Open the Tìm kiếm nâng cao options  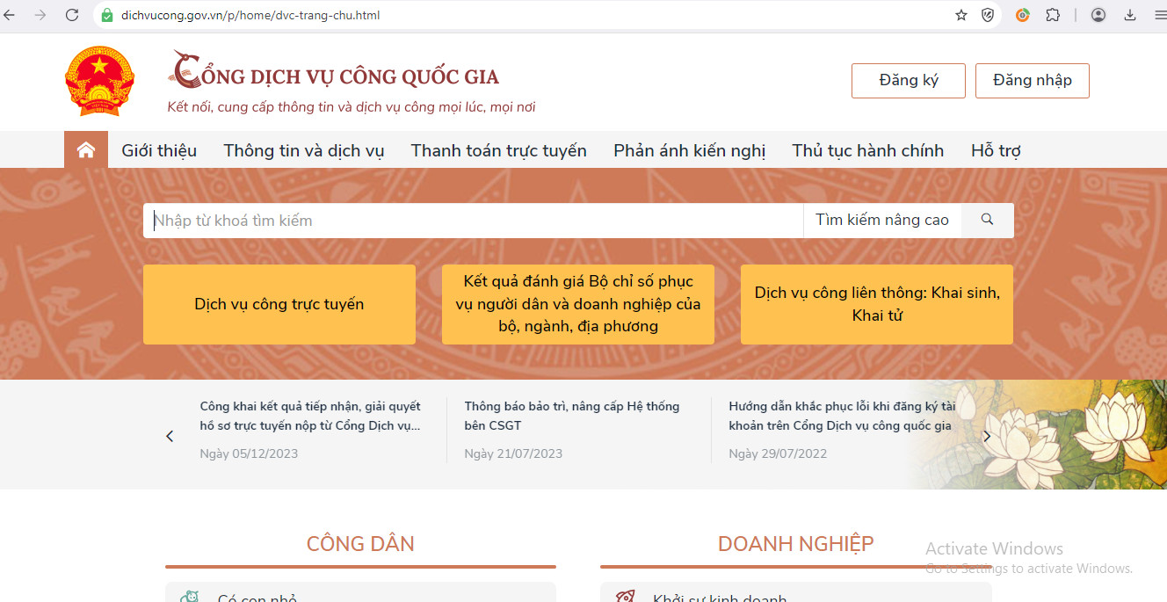click(881, 220)
